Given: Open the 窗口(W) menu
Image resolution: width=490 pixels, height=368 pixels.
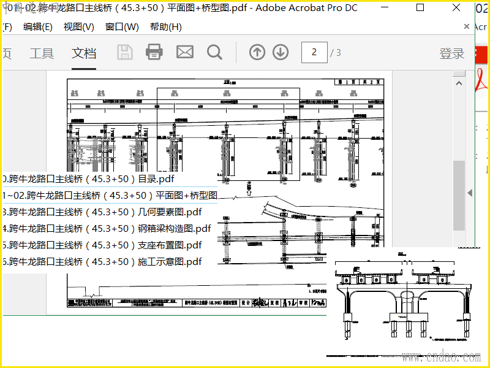Looking at the screenshot, I should point(122,27).
